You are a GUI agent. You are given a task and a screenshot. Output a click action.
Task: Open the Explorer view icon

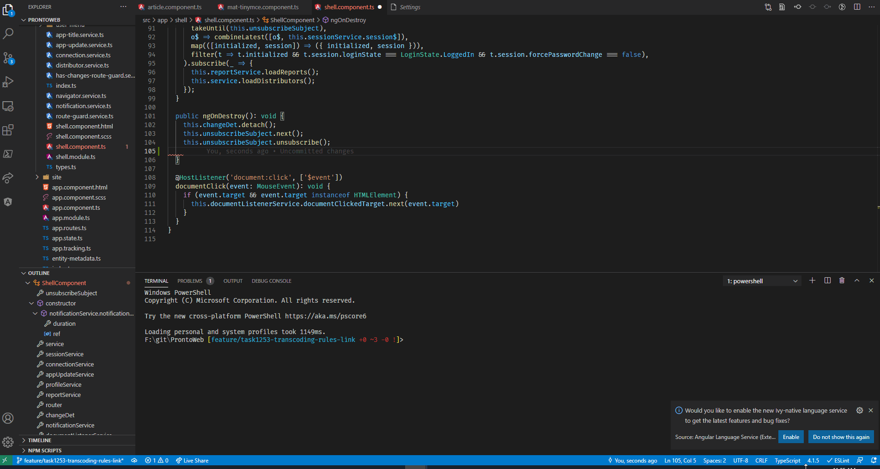click(x=8, y=10)
